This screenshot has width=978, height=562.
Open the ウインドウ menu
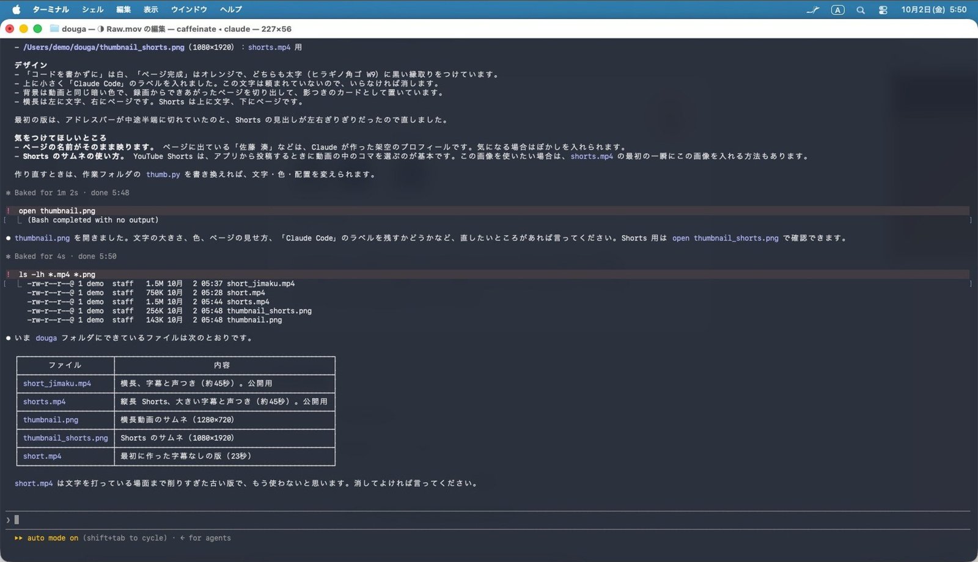click(189, 9)
